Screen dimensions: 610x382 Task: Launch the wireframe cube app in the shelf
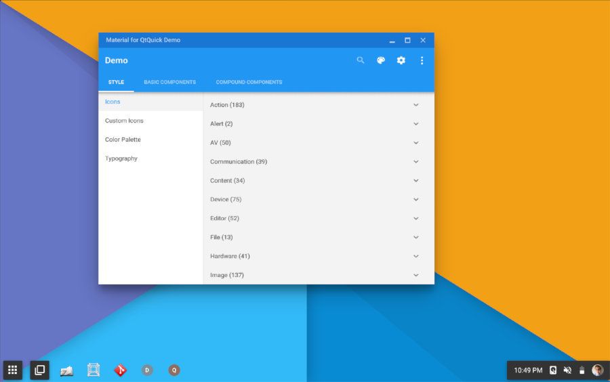tap(94, 370)
